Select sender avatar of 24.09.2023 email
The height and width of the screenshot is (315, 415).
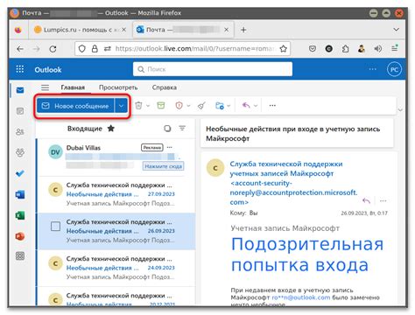(55, 263)
